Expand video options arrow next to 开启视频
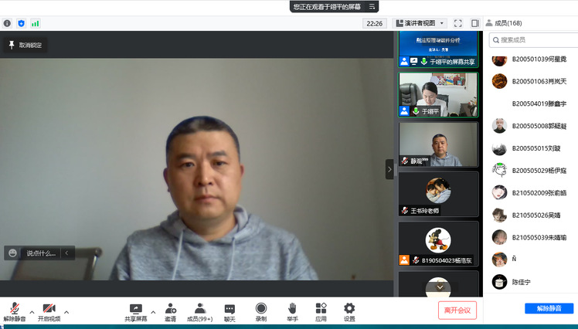This screenshot has width=578, height=329. [x=66, y=312]
